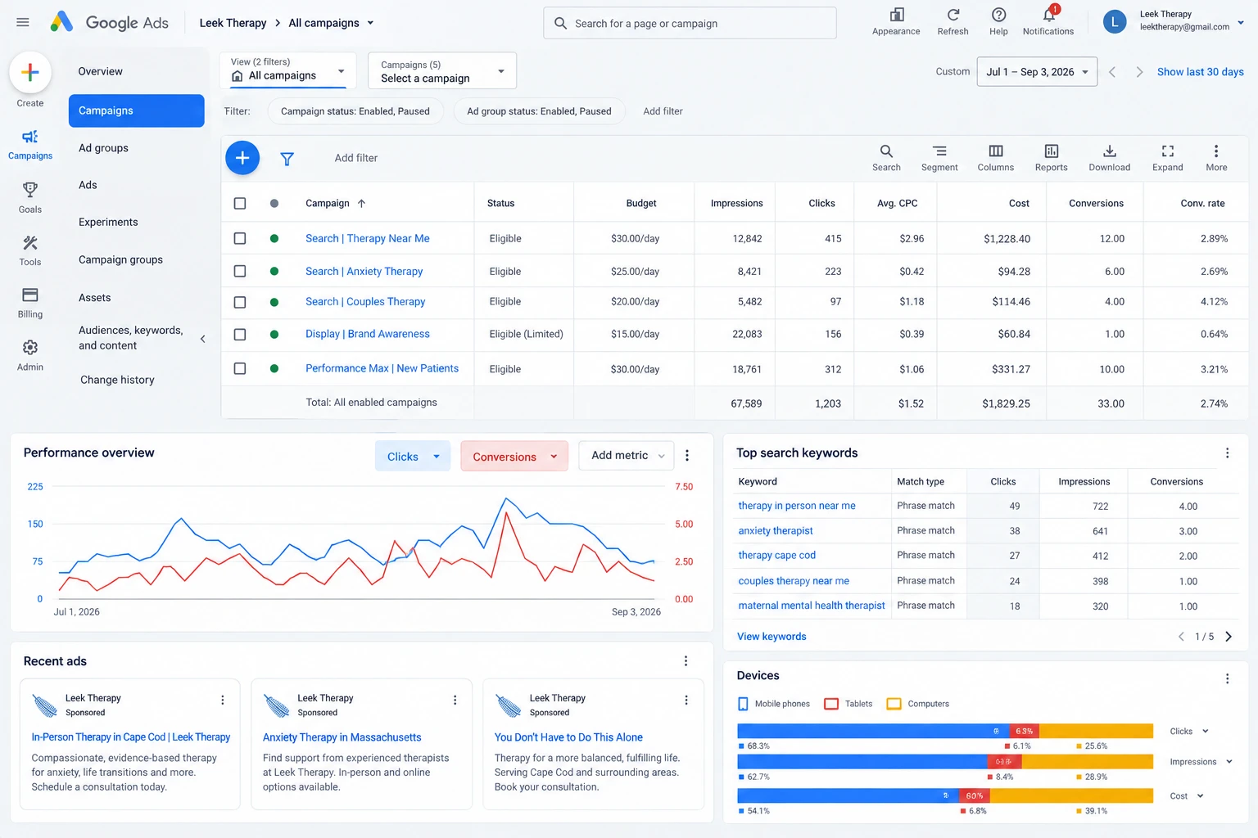Change the Devices Cost row metric

pyautogui.click(x=1187, y=796)
